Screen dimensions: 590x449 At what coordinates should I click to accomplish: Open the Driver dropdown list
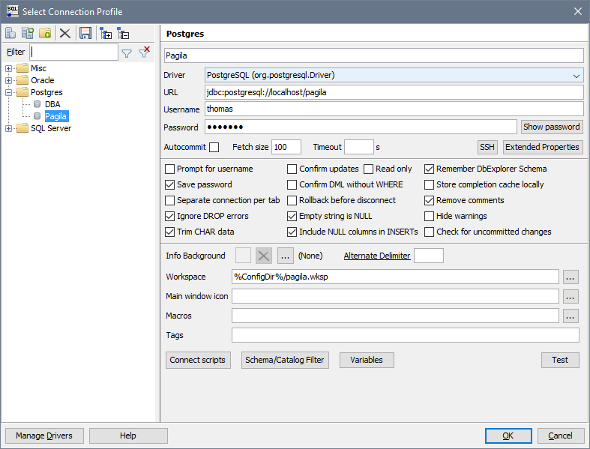576,76
